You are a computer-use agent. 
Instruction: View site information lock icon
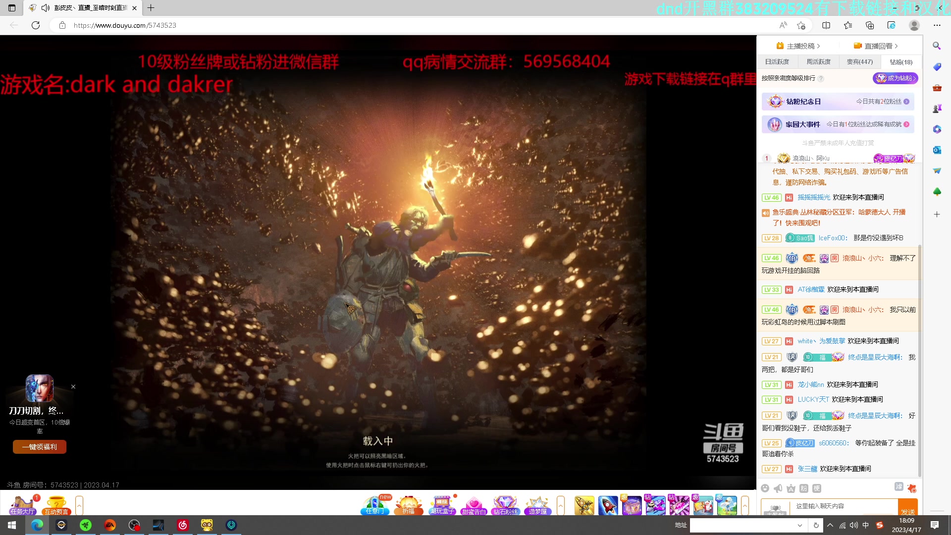(x=62, y=25)
